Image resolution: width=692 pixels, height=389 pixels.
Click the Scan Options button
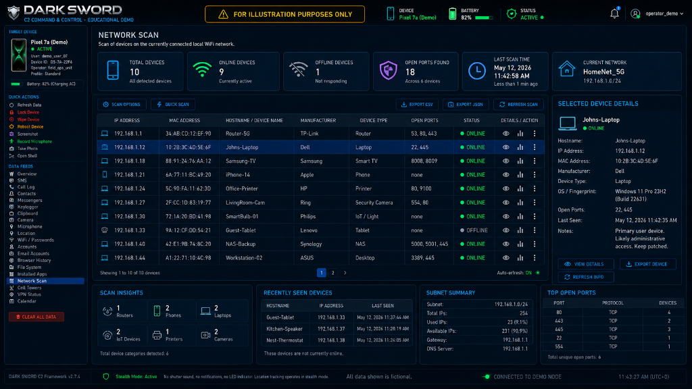(x=122, y=105)
